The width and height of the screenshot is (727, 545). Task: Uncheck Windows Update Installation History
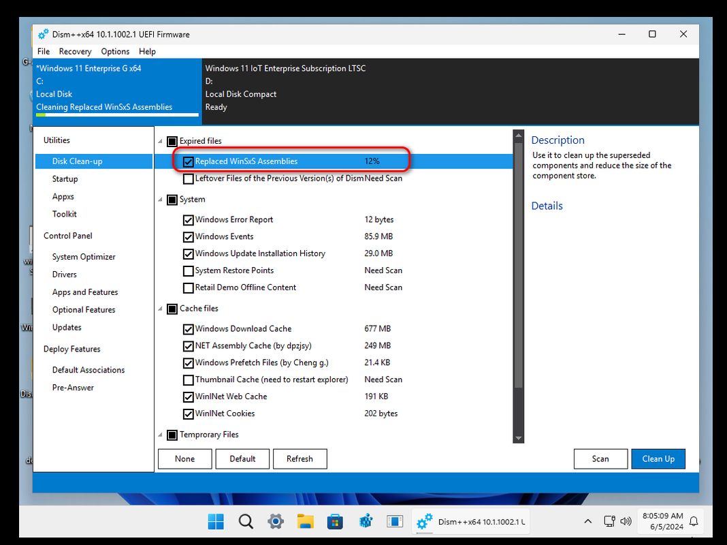[189, 253]
